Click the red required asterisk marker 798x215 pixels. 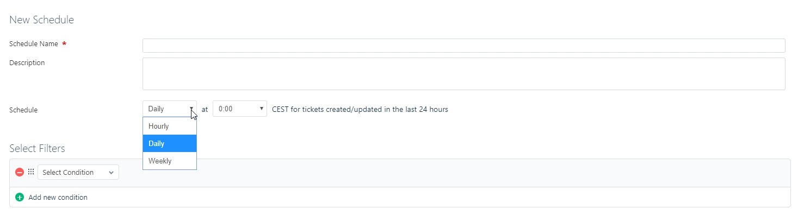click(64, 44)
